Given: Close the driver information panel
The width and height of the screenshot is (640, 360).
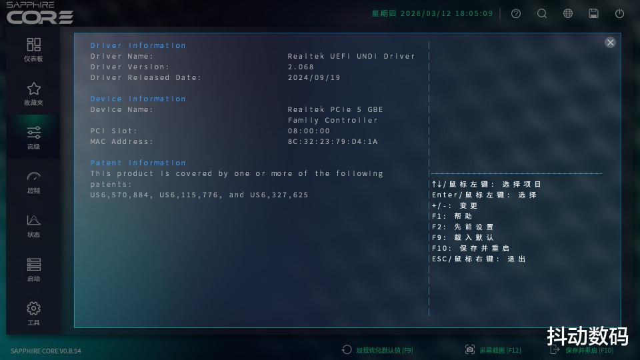Looking at the screenshot, I should click(x=610, y=43).
